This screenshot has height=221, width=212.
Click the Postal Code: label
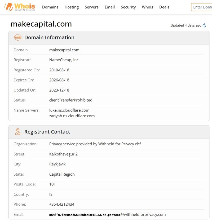pyautogui.click(x=25, y=184)
